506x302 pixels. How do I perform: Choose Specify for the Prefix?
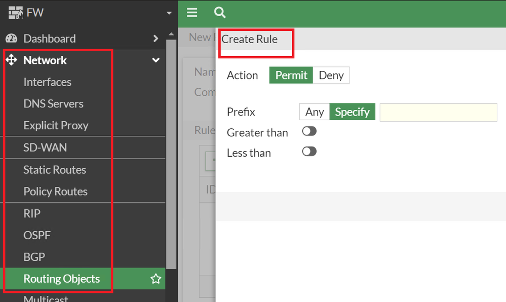(x=352, y=112)
